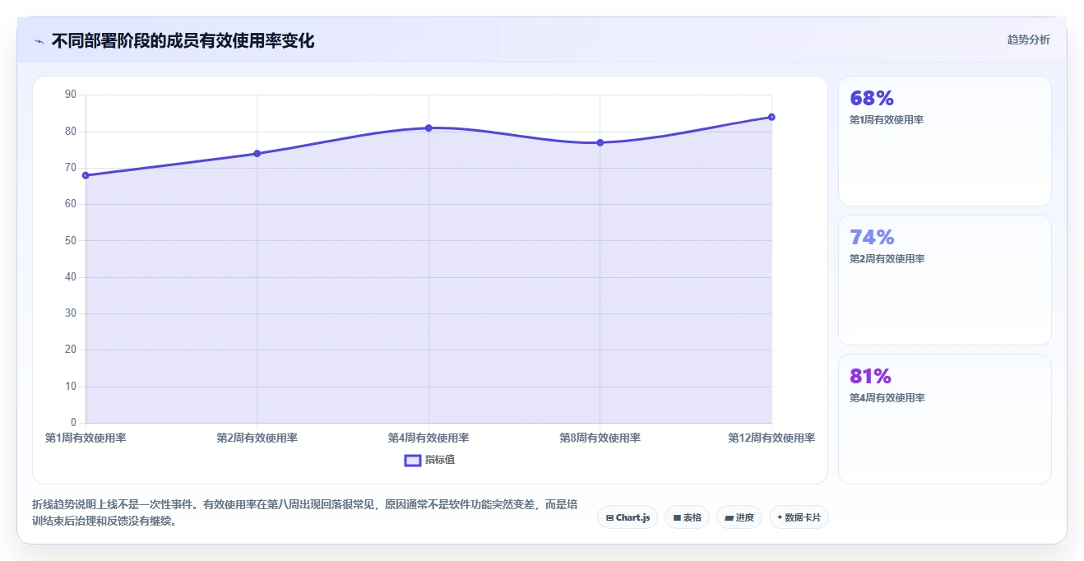The width and height of the screenshot is (1084, 561).
Task: Click the 74% value card
Action: (944, 280)
